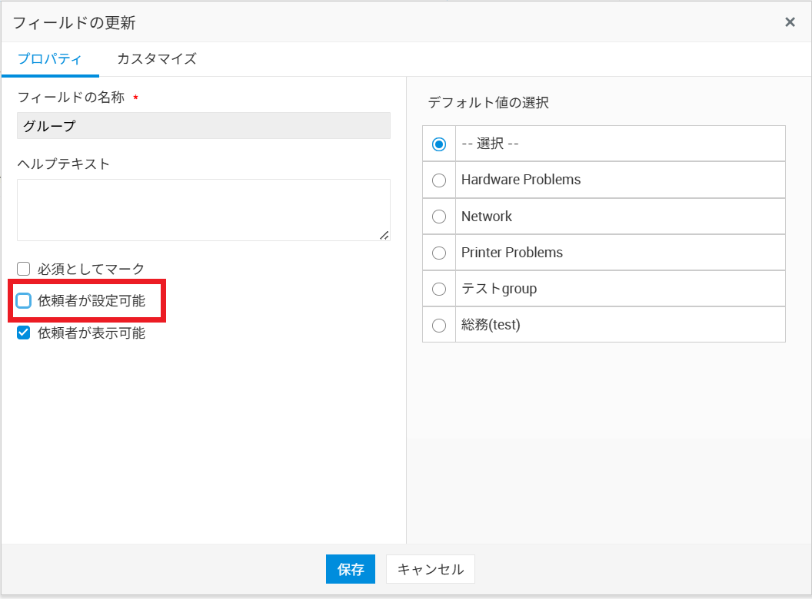Open the カスタマイズ tab
Viewport: 812px width, 599px height.
(x=156, y=59)
